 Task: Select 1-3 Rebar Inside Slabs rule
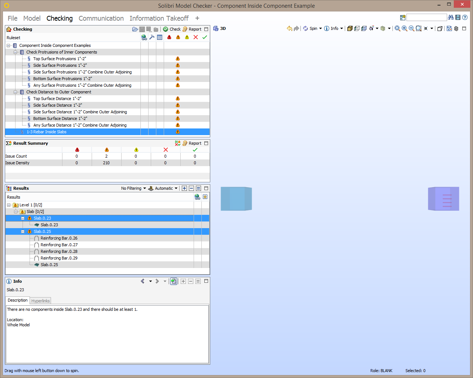tap(47, 132)
